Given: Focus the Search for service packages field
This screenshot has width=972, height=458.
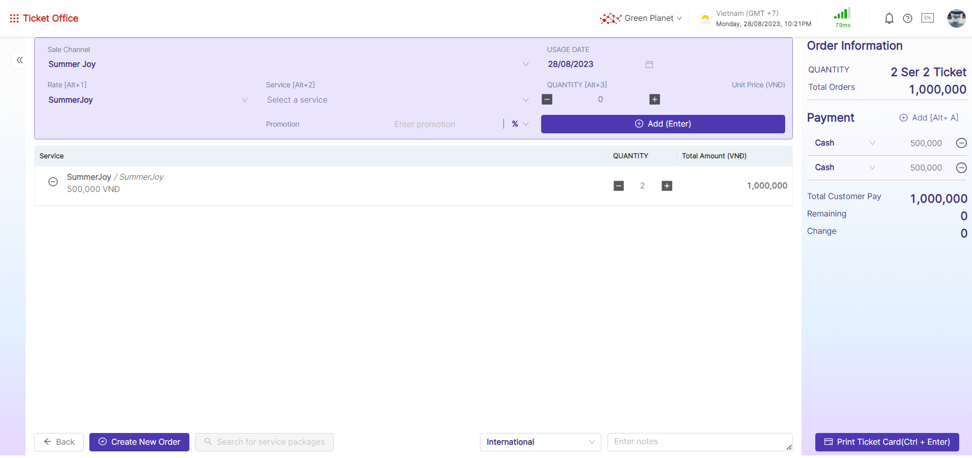Looking at the screenshot, I should click(x=264, y=442).
